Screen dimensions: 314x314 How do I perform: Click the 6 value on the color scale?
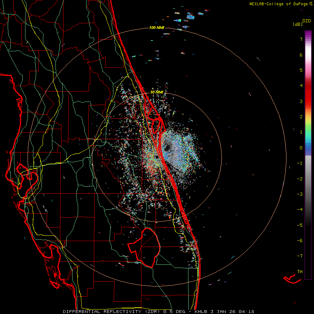[301, 55]
